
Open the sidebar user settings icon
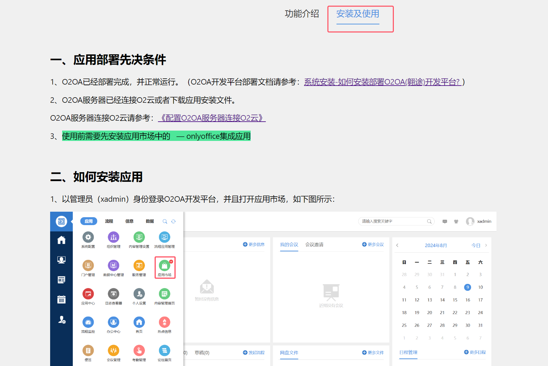tap(62, 320)
